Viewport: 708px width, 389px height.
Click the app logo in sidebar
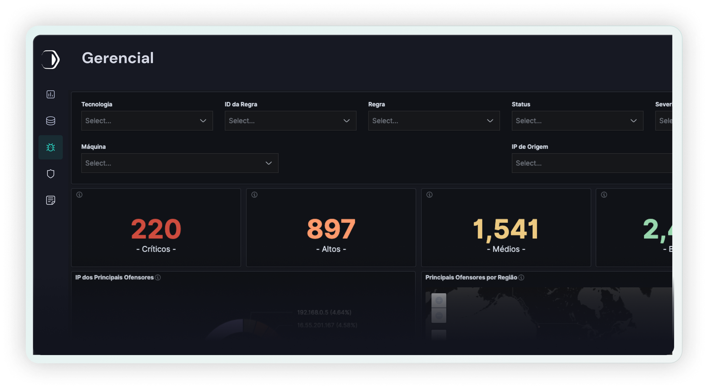[x=51, y=59]
